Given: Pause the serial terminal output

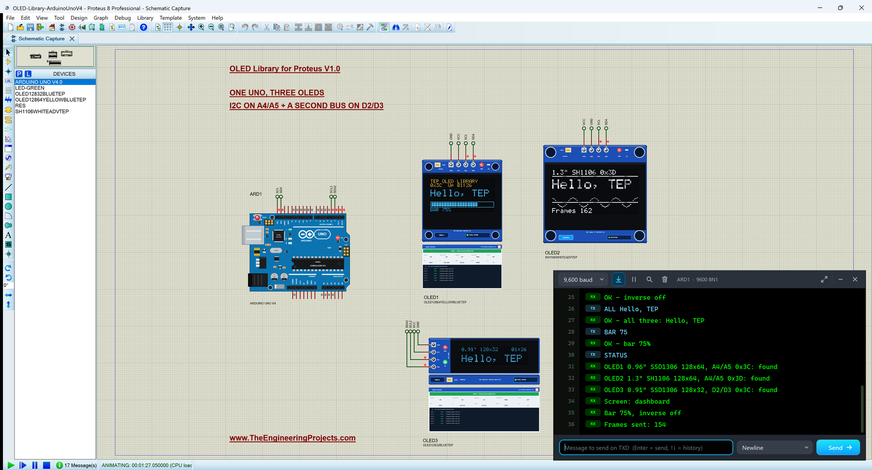Looking at the screenshot, I should click(x=634, y=280).
